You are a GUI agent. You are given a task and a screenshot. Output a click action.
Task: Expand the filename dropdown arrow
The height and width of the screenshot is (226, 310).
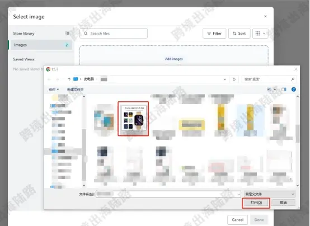[238, 194]
